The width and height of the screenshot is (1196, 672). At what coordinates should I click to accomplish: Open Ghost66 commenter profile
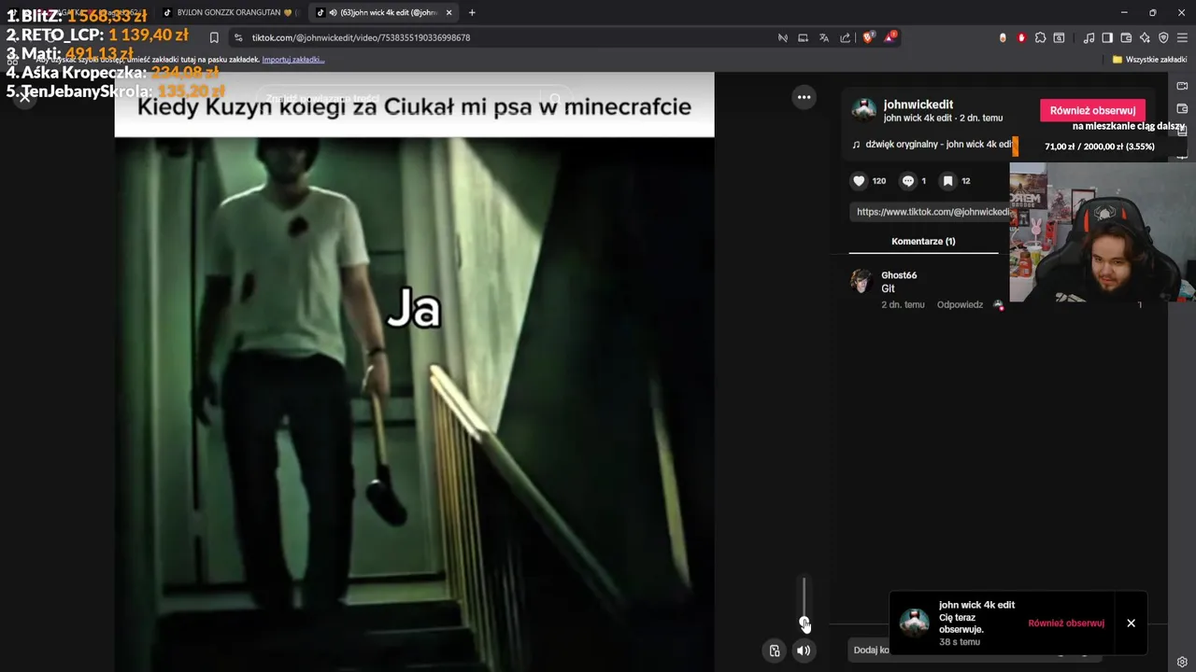coord(899,275)
